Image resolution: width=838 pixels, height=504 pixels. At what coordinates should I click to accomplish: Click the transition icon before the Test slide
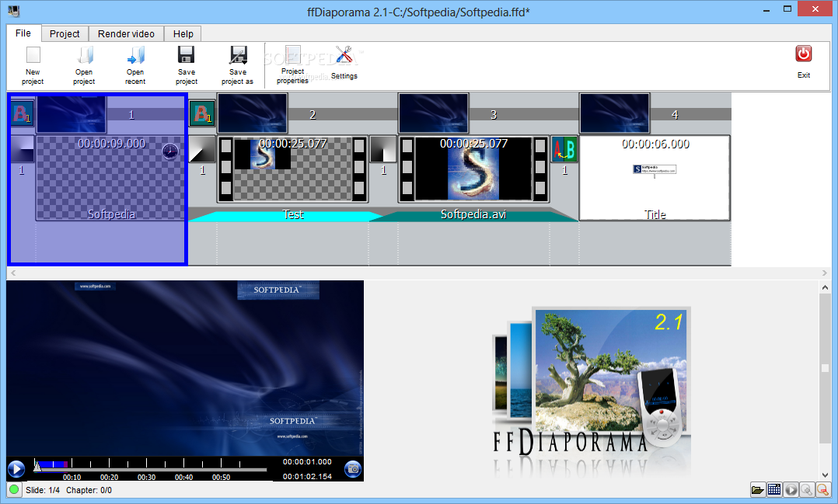(202, 149)
